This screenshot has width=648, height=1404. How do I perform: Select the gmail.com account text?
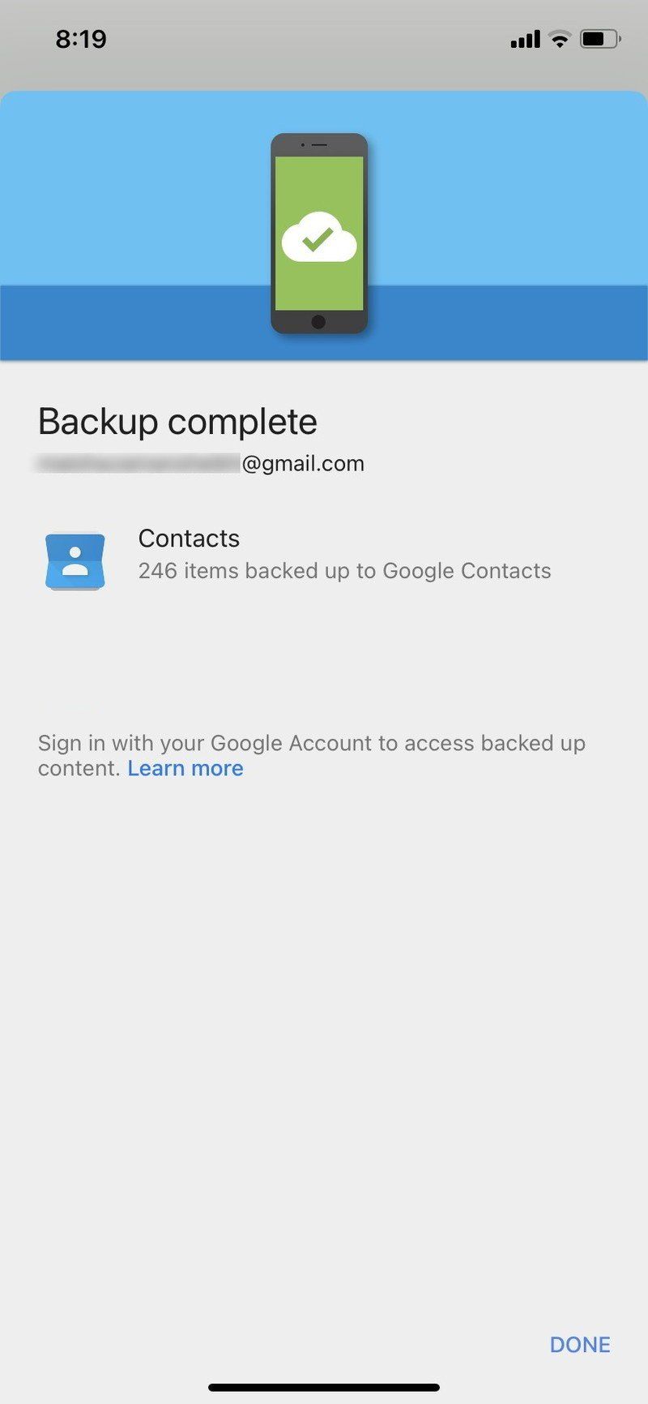(x=304, y=463)
